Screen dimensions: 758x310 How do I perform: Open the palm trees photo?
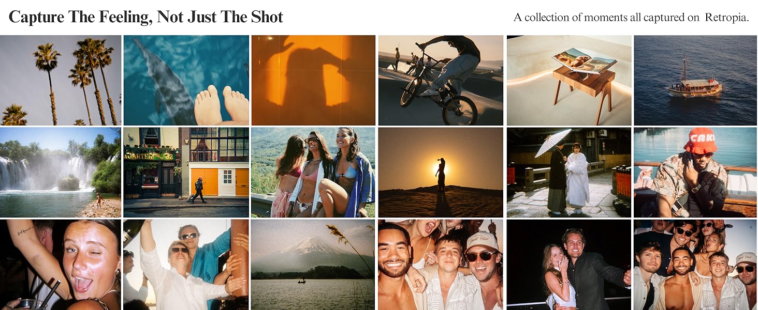pyautogui.click(x=61, y=80)
